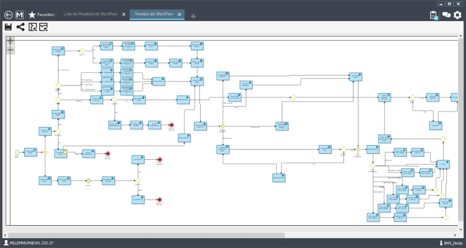Select the Modelo do Workflow tab
The height and width of the screenshot is (248, 466).
click(154, 14)
